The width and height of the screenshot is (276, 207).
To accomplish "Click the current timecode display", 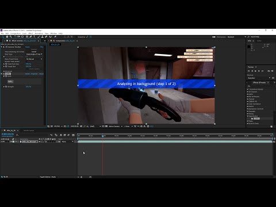I will [7, 134].
